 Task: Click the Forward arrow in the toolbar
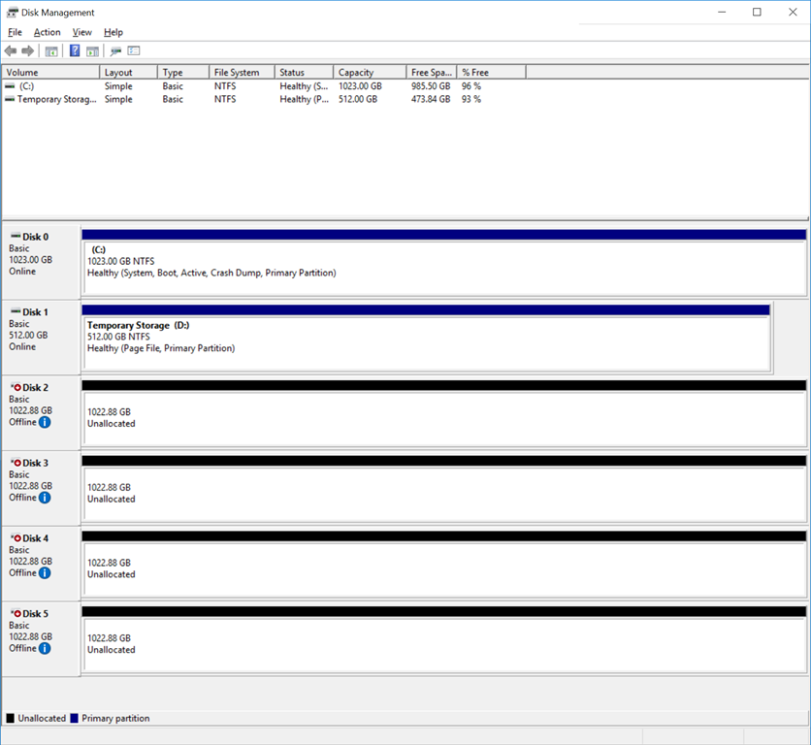[x=28, y=50]
